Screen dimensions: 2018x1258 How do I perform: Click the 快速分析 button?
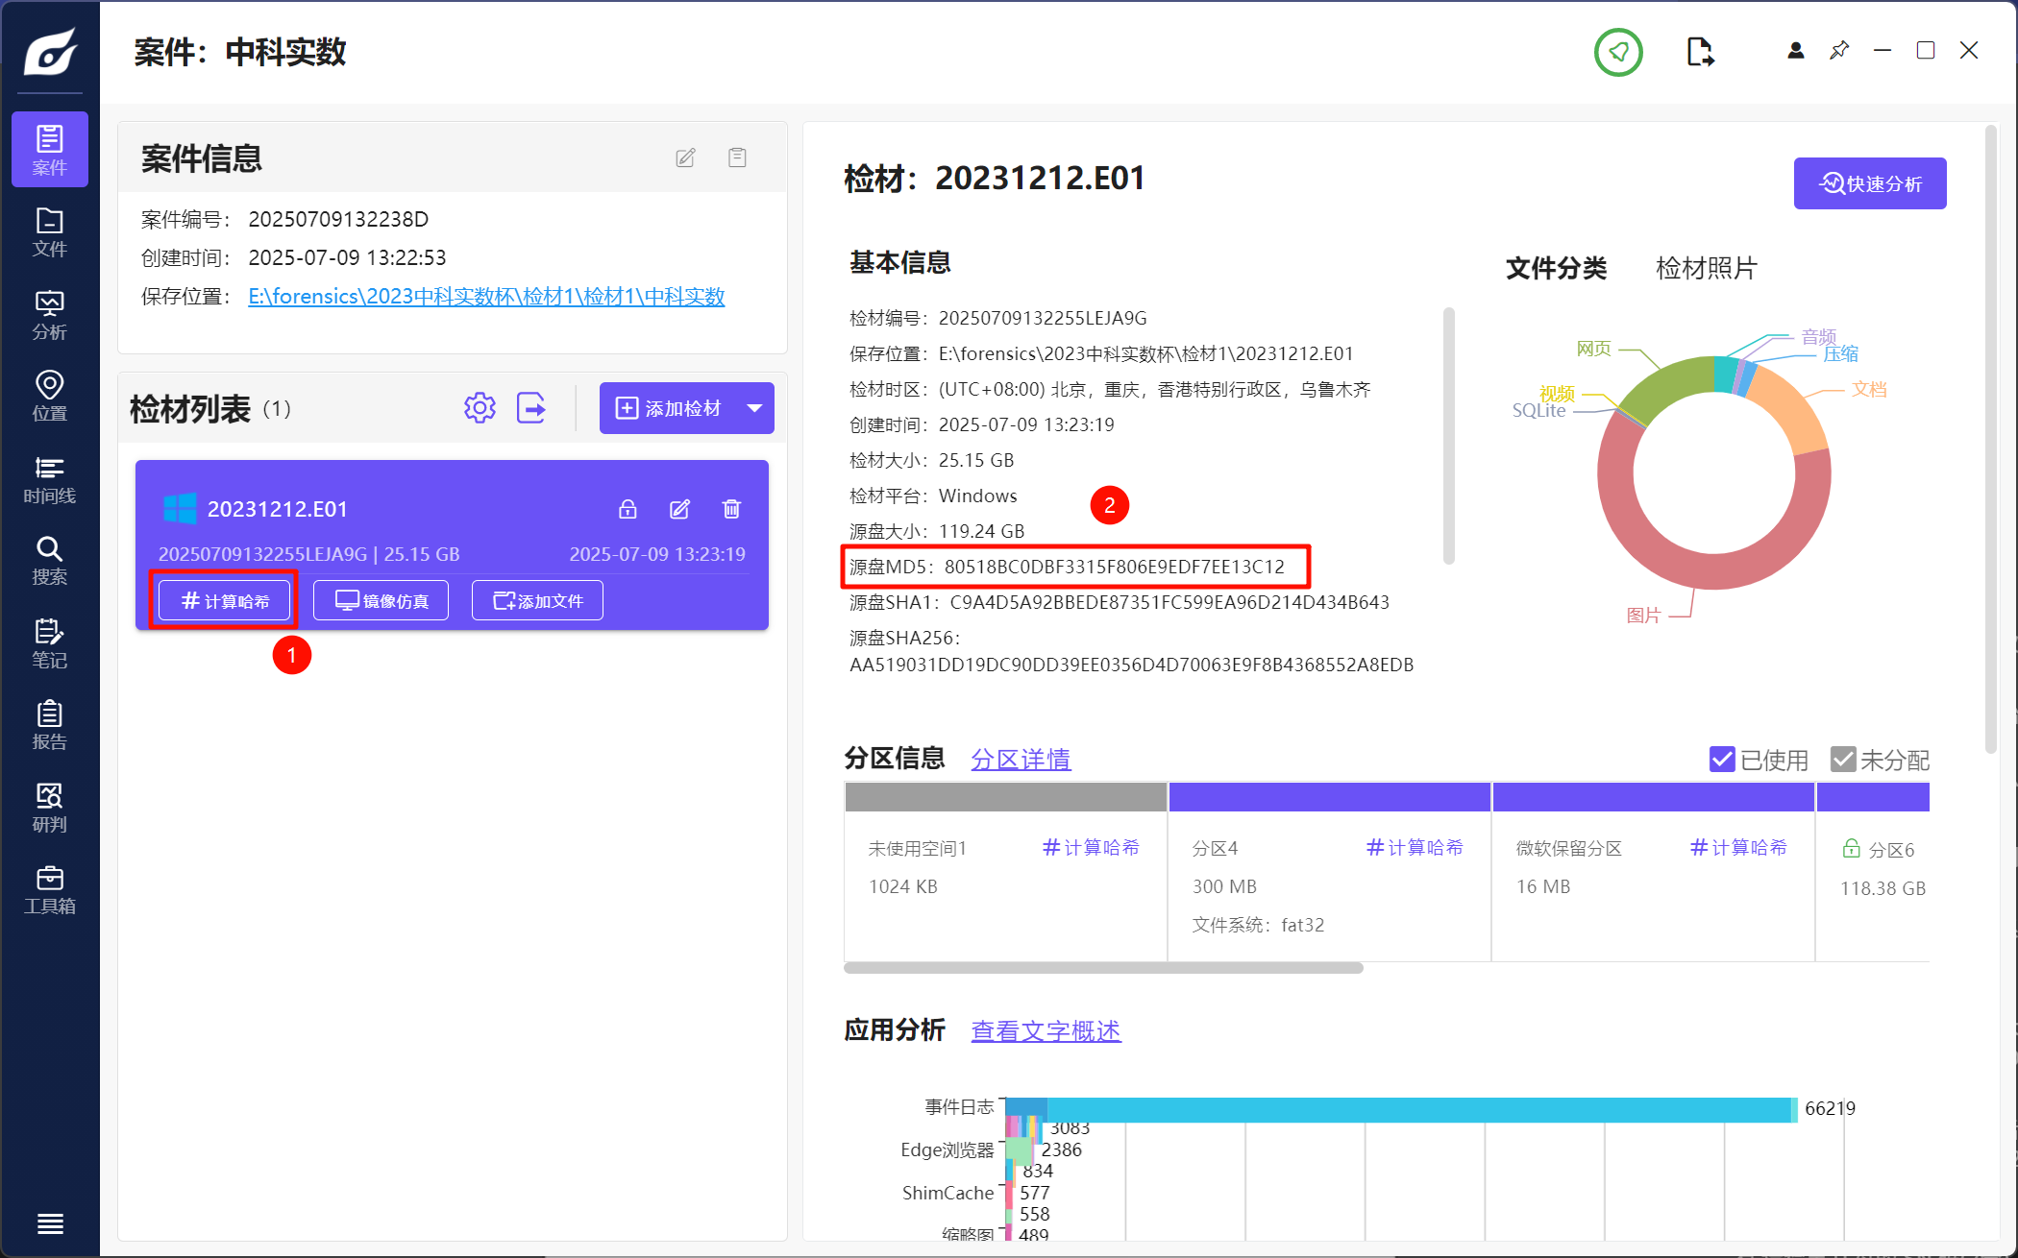(x=1869, y=183)
